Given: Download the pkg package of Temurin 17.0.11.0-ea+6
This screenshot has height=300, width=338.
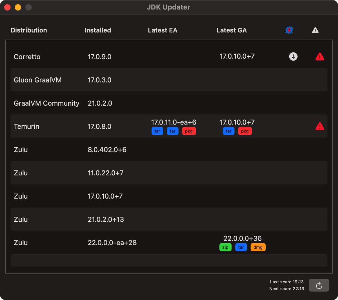Looking at the screenshot, I should coord(189,131).
